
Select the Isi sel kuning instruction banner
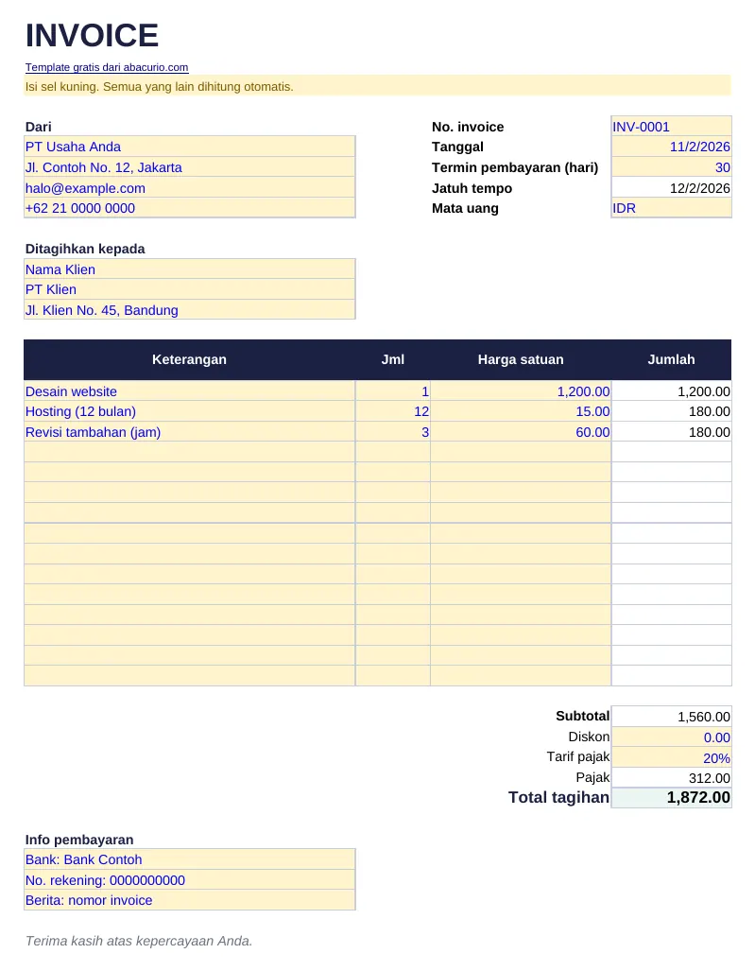coord(378,86)
